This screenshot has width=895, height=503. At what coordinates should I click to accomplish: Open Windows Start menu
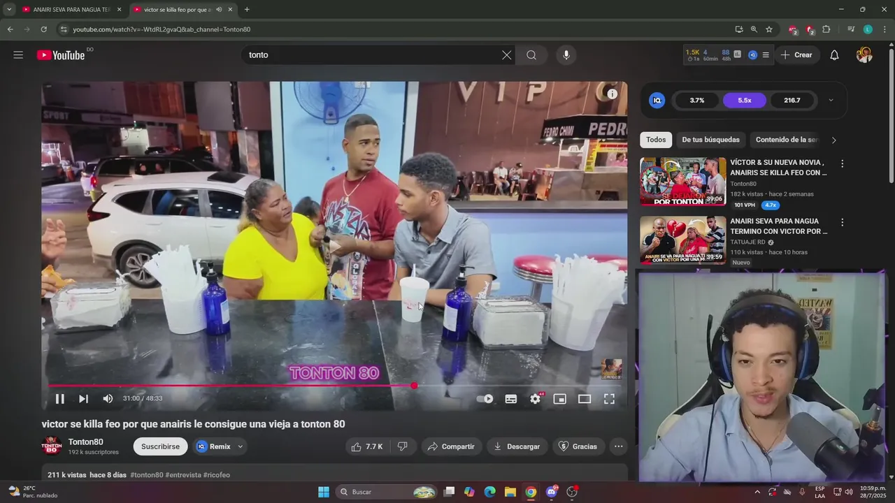(x=324, y=492)
